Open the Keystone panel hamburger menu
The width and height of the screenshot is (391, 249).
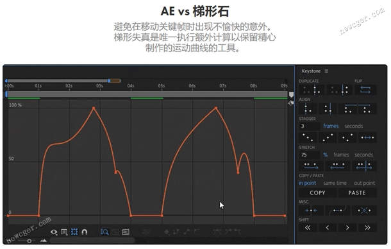pos(326,71)
